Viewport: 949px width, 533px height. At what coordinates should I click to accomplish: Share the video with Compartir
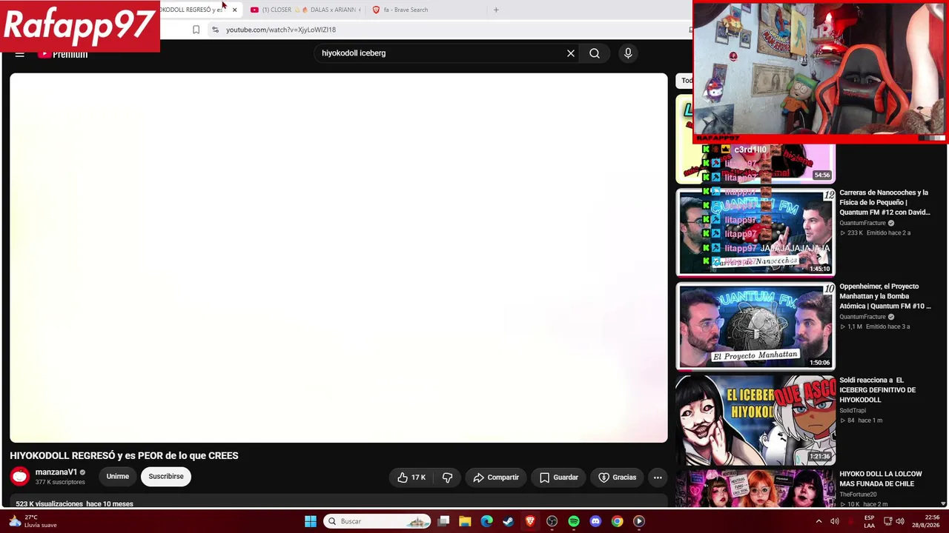point(496,477)
